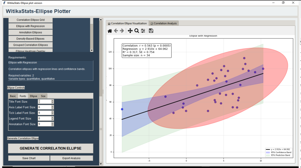
Task: Increase Tick Label Font Size stepper
Action: pos(52,112)
